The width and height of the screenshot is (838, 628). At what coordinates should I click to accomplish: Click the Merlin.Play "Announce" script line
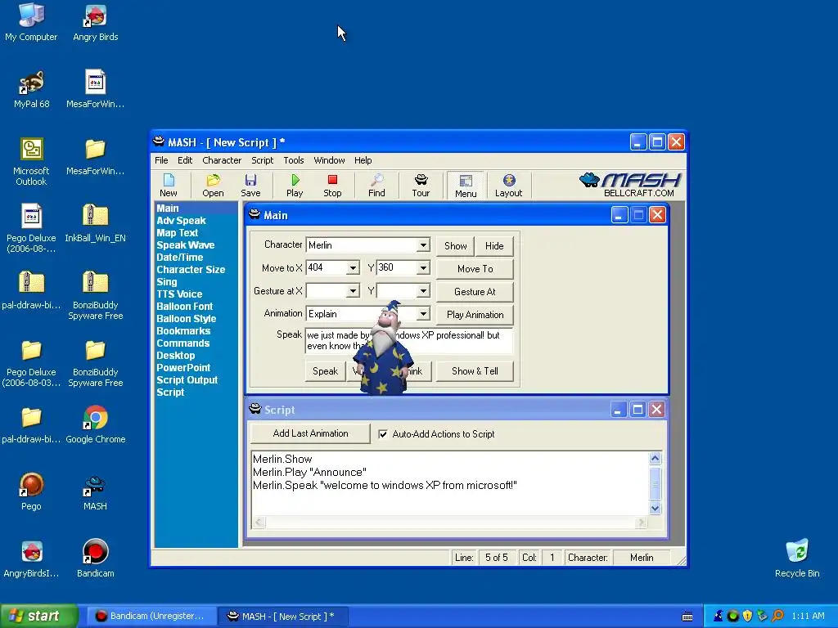pyautogui.click(x=309, y=472)
